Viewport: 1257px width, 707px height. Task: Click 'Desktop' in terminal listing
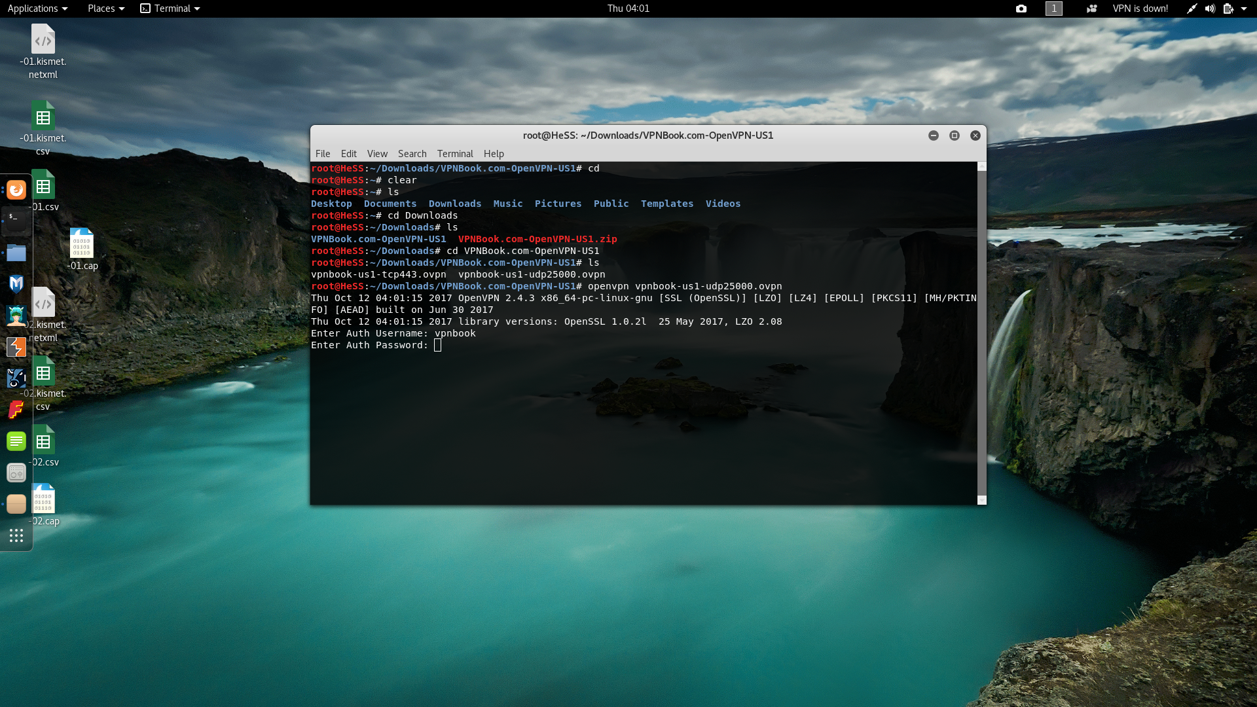point(331,204)
